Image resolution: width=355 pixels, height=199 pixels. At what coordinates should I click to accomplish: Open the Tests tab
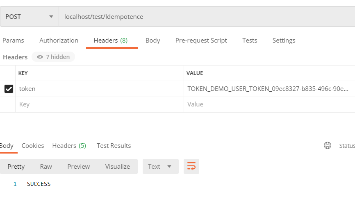coord(250,41)
